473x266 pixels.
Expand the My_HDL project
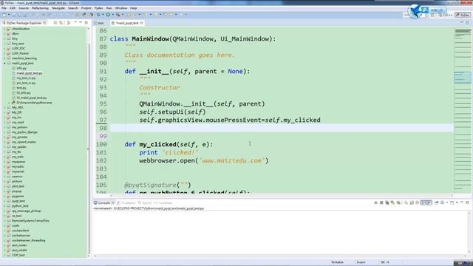[x=4, y=108]
